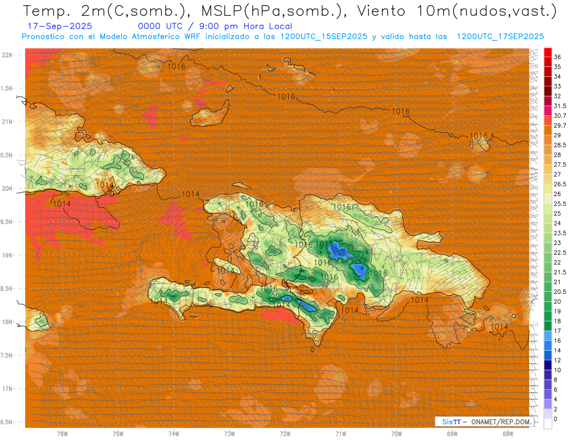Click the ONAMET/REP.DOM. credit label
The width and height of the screenshot is (570, 440).
[x=500, y=421]
